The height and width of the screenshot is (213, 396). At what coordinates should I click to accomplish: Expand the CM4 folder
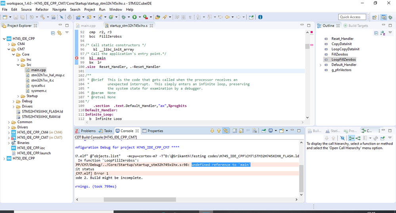9,44
